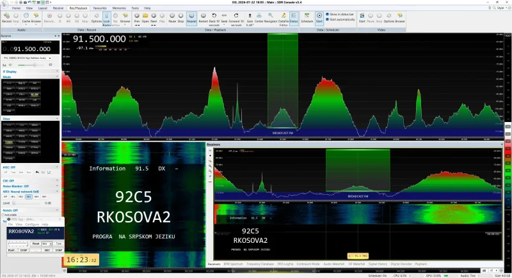Expand the CW section chevron
Viewport: 512px width, 278px height.
[57, 181]
